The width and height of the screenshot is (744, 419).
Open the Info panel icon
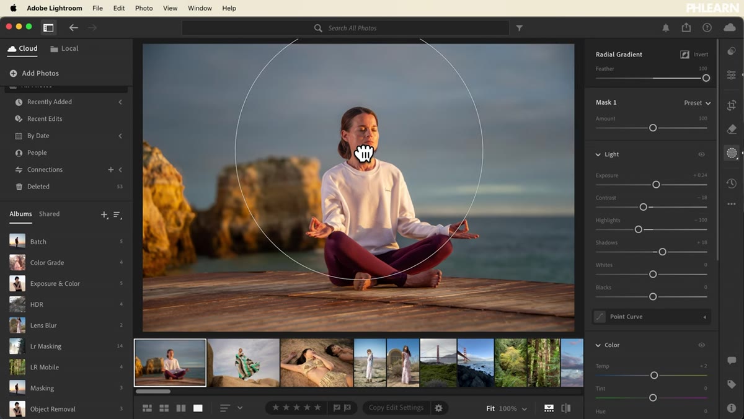point(732,408)
